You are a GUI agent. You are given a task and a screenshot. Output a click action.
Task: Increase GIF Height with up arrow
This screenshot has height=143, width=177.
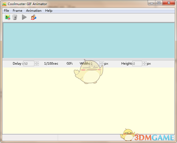[145, 62]
